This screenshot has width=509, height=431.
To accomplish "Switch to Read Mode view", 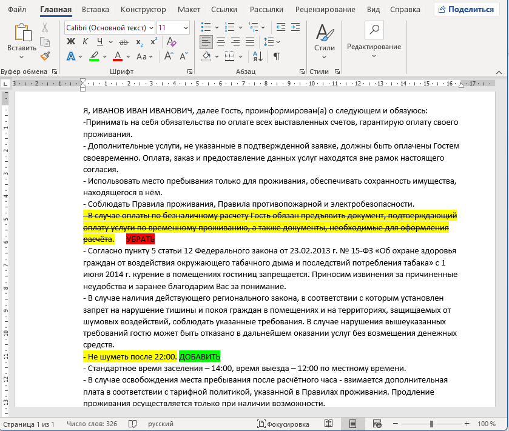I will click(x=328, y=424).
